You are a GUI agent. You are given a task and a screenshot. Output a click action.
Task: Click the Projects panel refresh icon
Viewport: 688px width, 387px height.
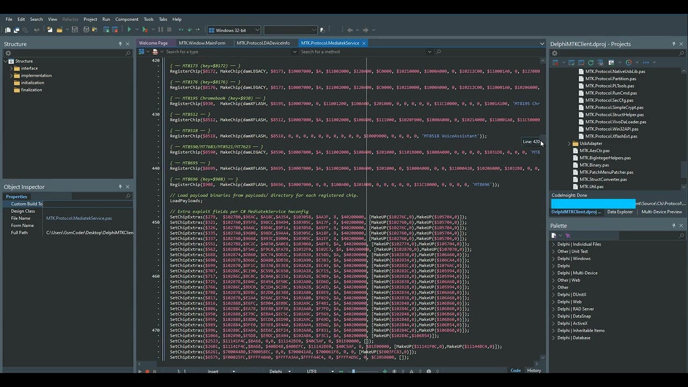click(591, 62)
